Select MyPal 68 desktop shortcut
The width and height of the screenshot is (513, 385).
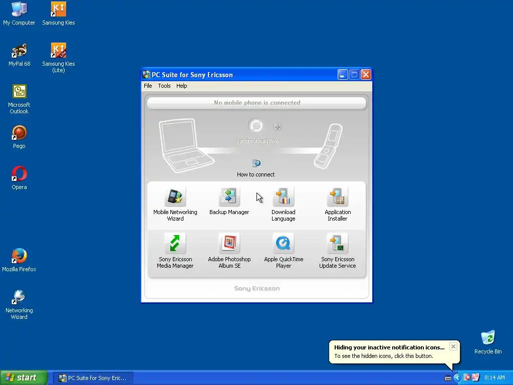(19, 55)
